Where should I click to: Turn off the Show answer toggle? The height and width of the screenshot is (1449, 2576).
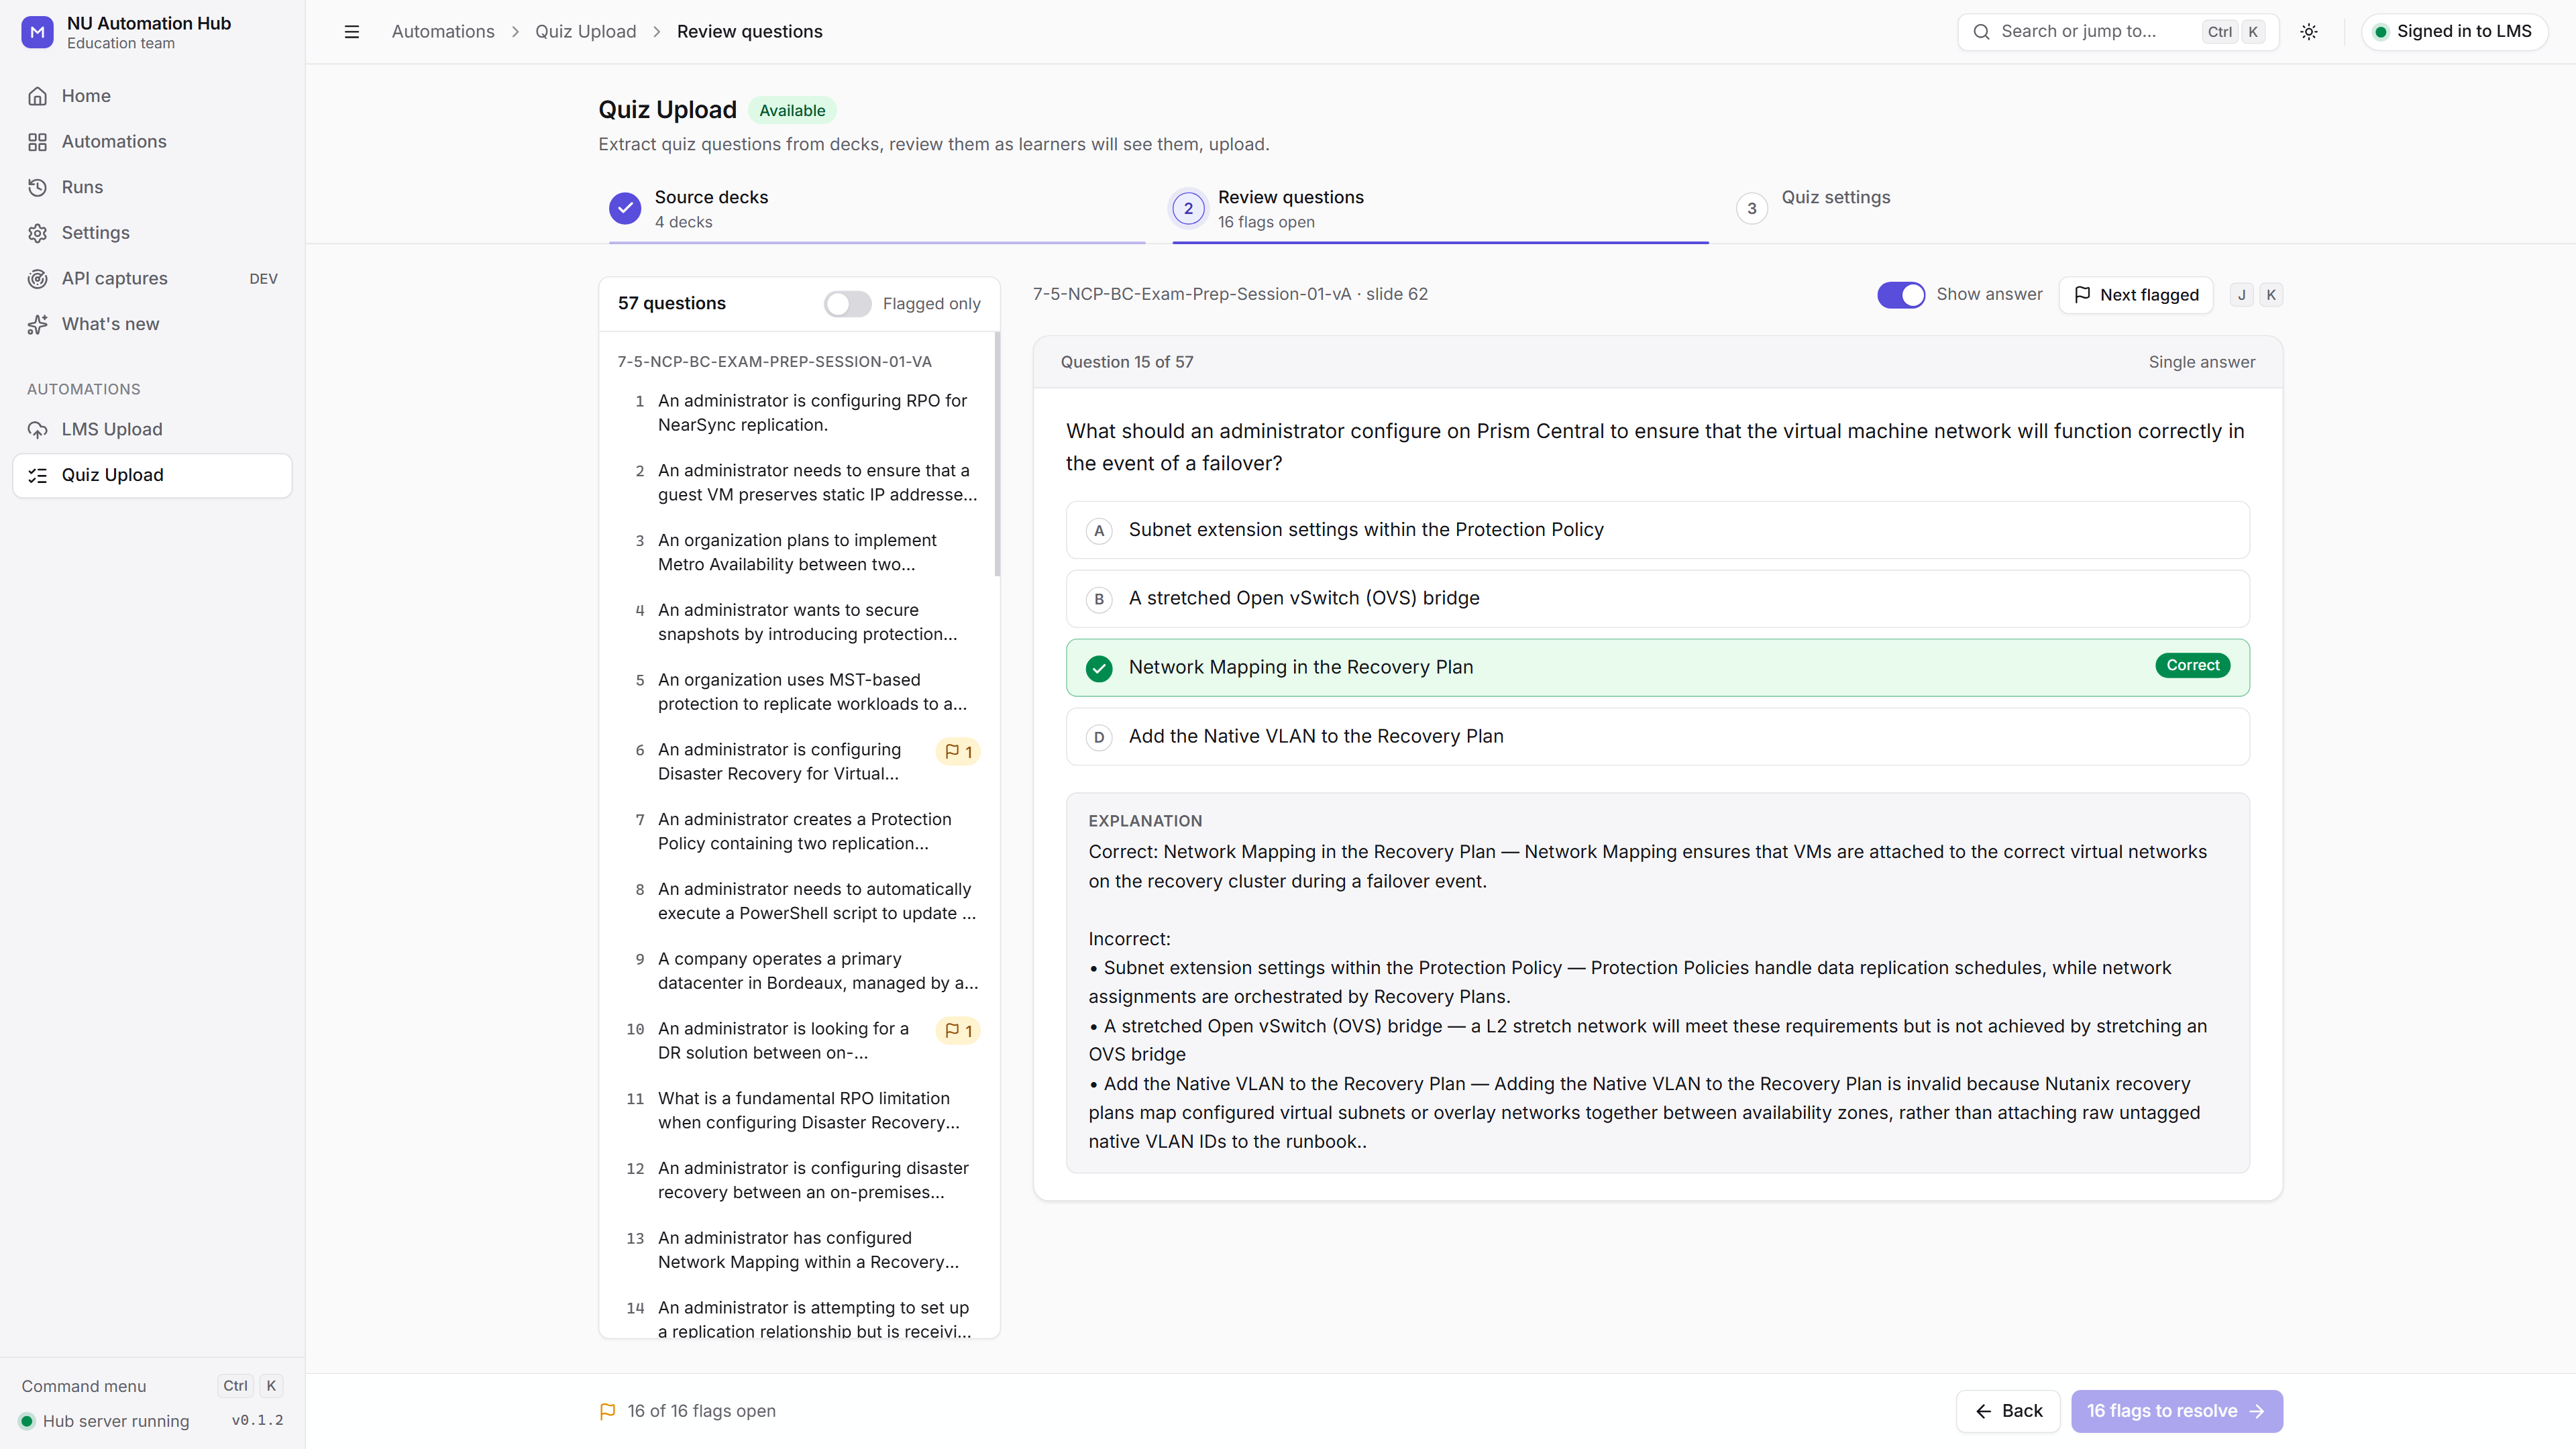pyautogui.click(x=1901, y=295)
